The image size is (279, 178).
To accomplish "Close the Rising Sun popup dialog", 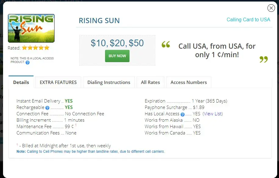I will click(271, 8).
